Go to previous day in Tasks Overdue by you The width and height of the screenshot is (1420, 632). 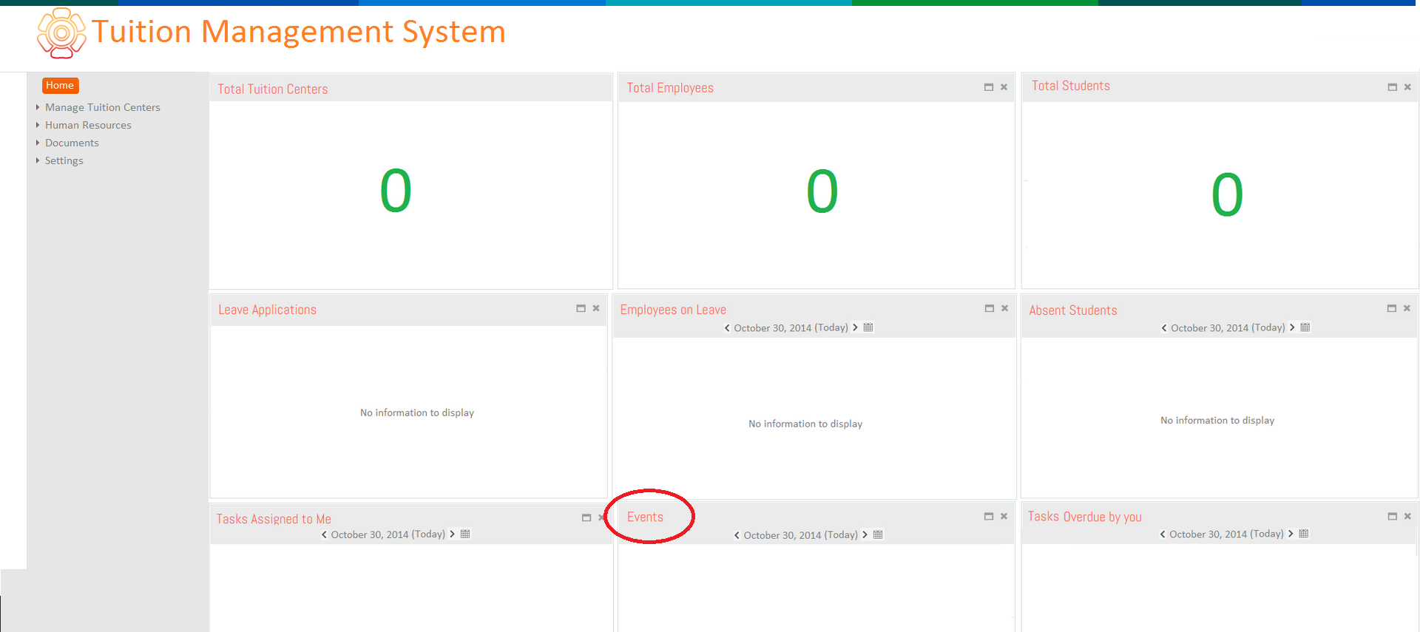(1163, 534)
